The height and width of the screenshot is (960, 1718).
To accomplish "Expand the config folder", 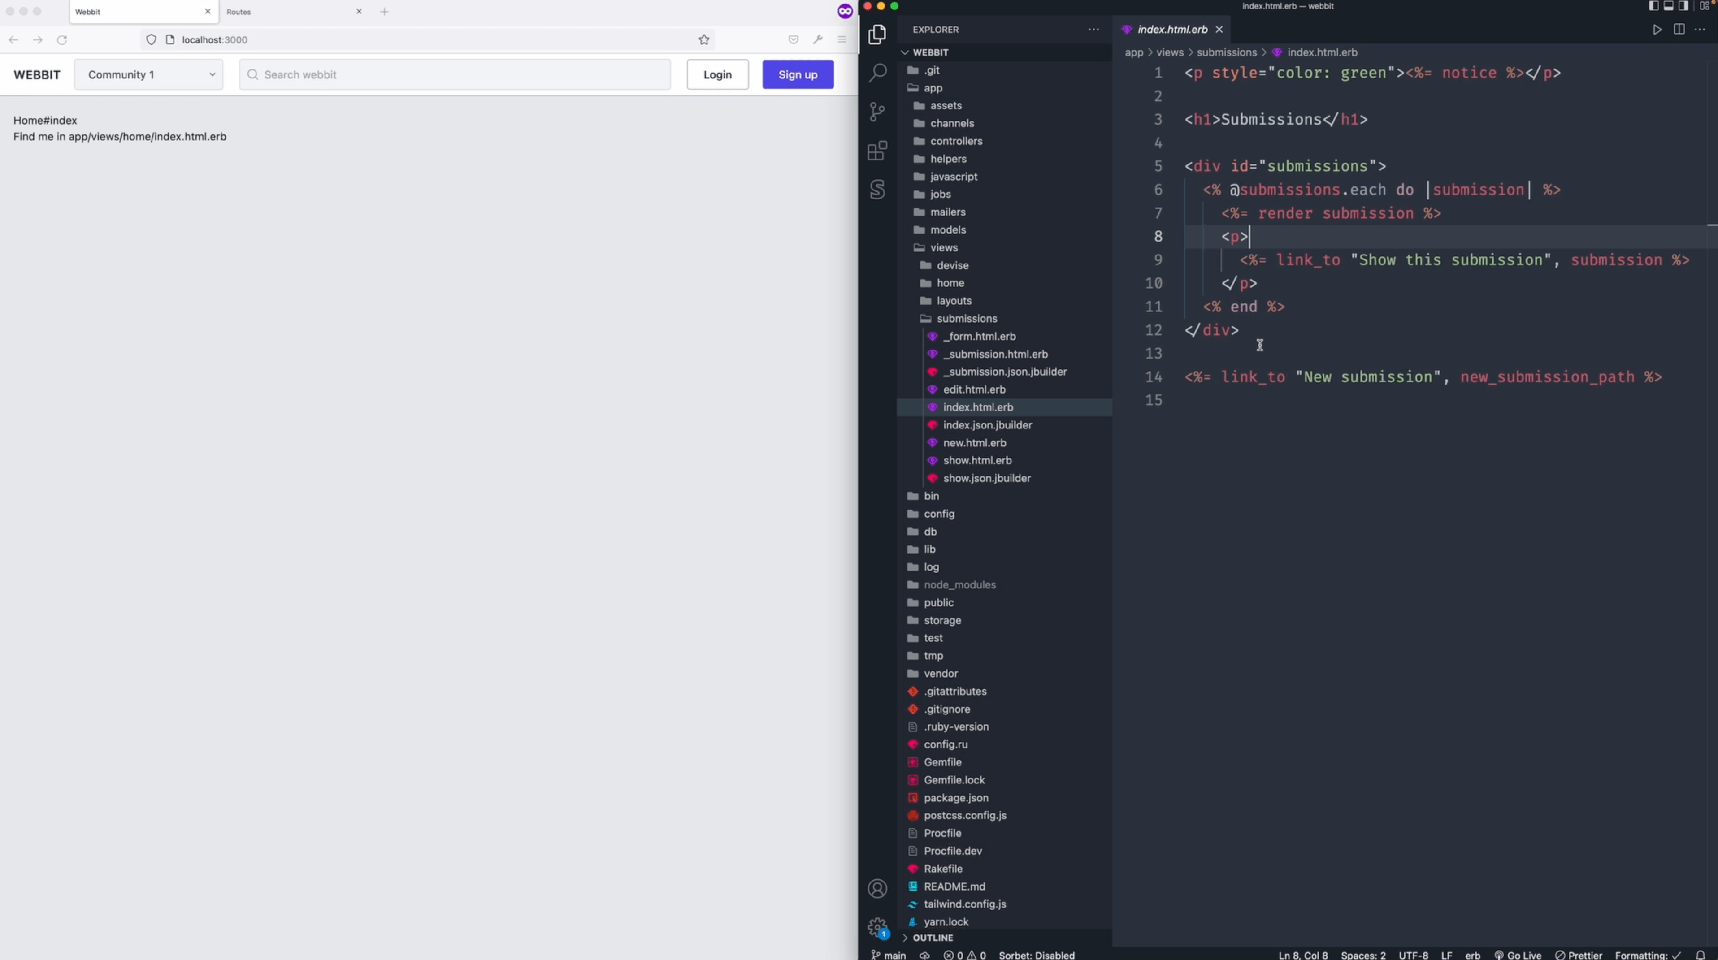I will click(x=939, y=514).
